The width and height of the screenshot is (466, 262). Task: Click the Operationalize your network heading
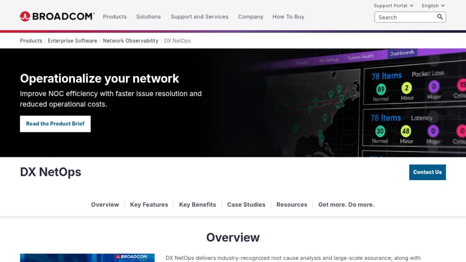pyautogui.click(x=100, y=78)
